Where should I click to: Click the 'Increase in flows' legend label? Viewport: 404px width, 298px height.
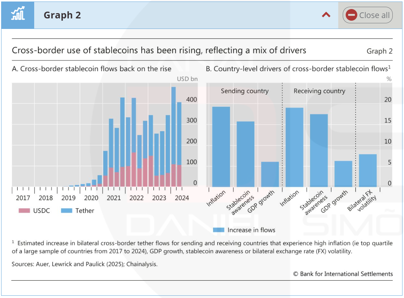(251, 230)
